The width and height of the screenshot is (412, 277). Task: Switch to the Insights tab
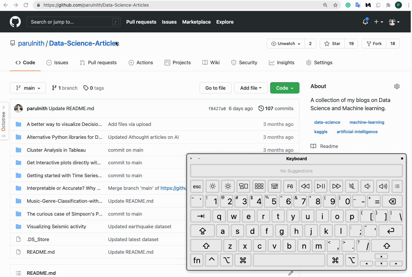(x=281, y=63)
